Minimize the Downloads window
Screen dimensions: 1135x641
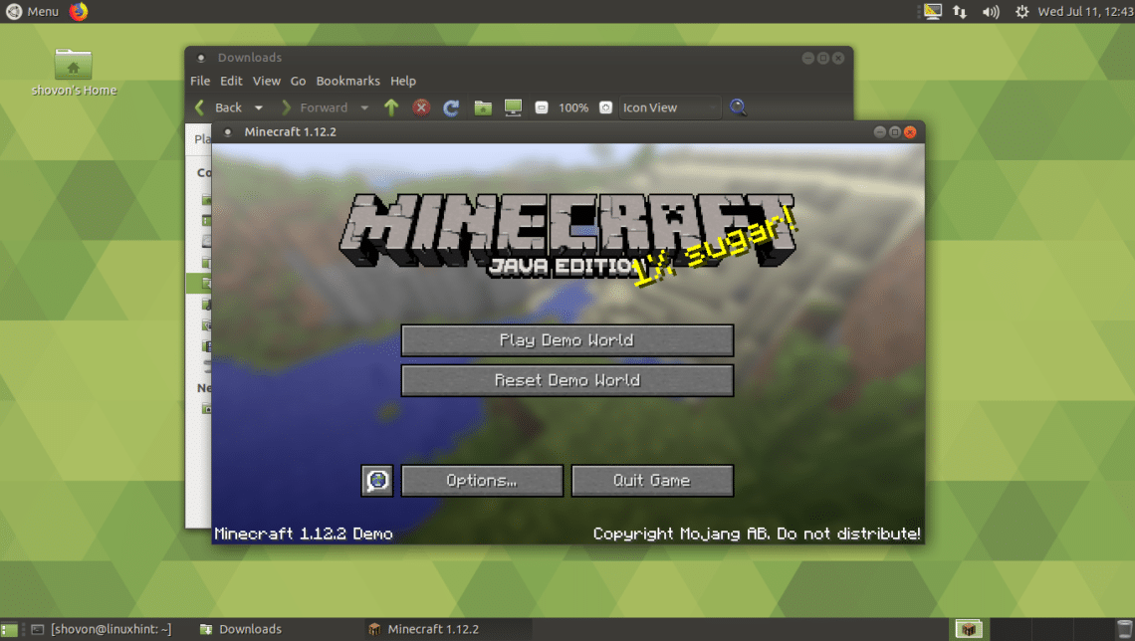(x=807, y=58)
